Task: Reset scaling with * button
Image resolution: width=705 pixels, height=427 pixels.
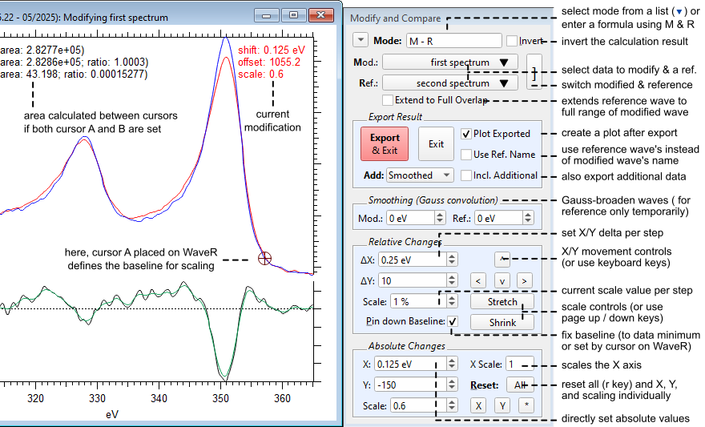Action: [x=526, y=406]
